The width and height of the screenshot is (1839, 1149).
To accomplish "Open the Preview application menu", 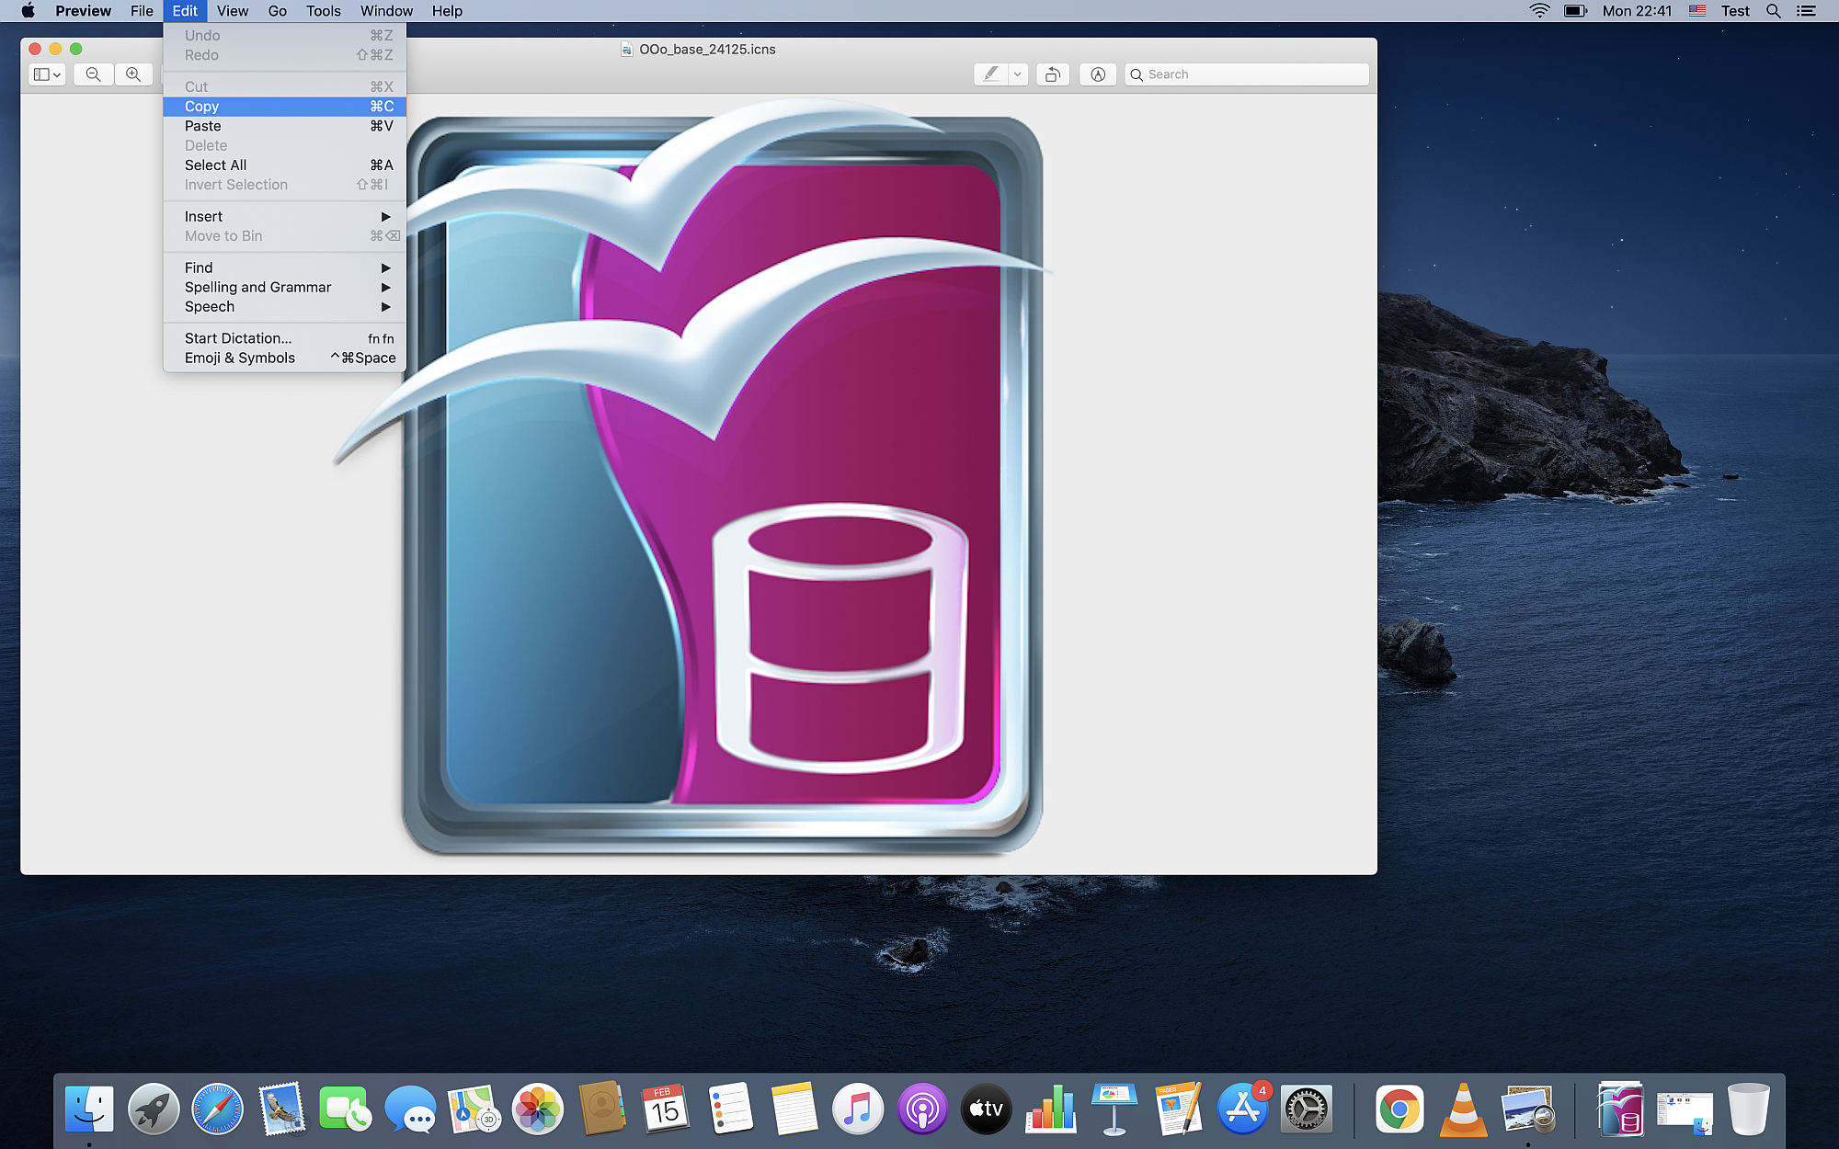I will tap(83, 11).
